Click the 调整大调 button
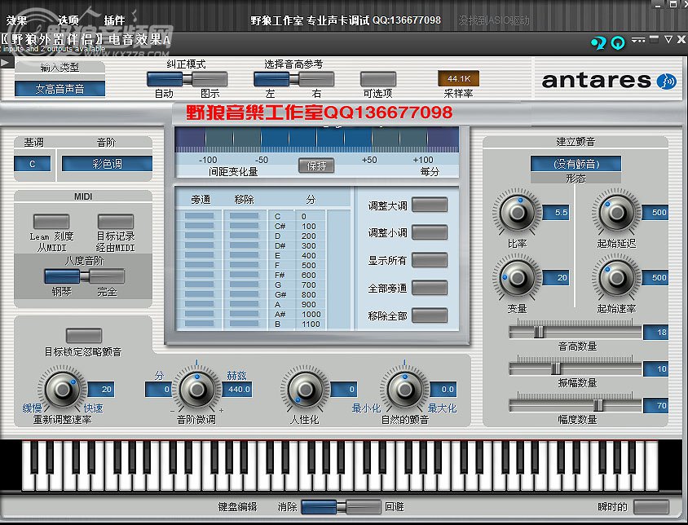Viewport: 688px width, 525px height. (430, 205)
